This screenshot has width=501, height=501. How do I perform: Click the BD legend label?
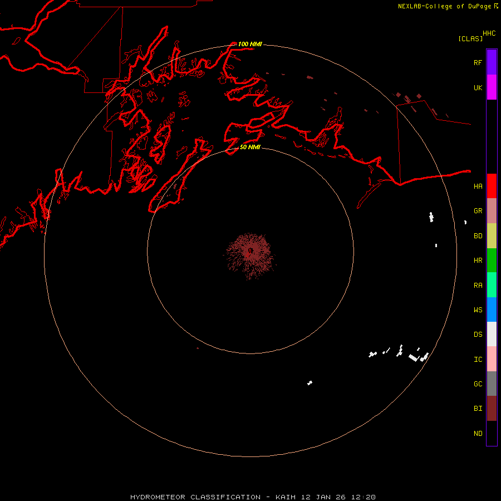click(478, 235)
